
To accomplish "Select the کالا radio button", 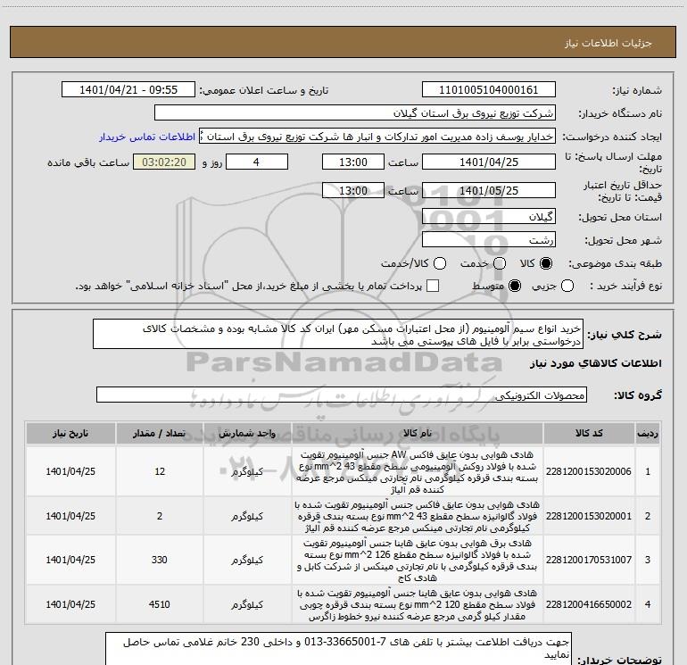I will click(546, 263).
